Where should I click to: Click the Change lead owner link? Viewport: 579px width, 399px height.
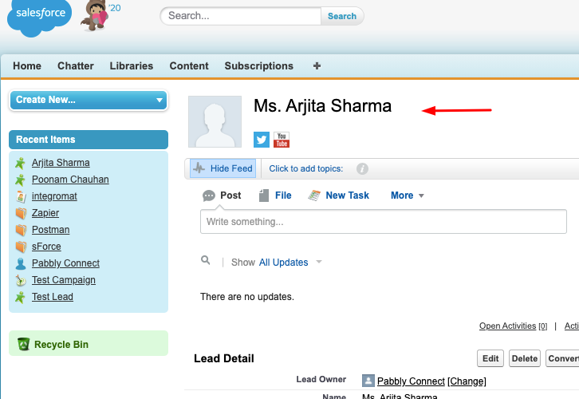[x=467, y=381]
